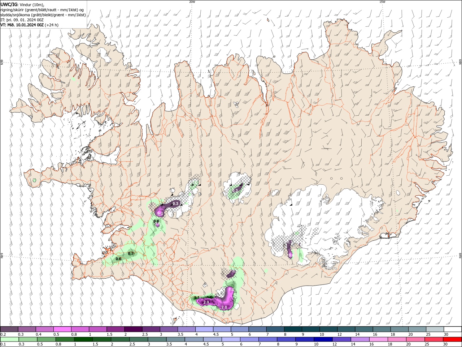The width and height of the screenshot is (462, 347).
Task: Pick the rain-scale swatch between 20 and 25
Action: point(416,339)
